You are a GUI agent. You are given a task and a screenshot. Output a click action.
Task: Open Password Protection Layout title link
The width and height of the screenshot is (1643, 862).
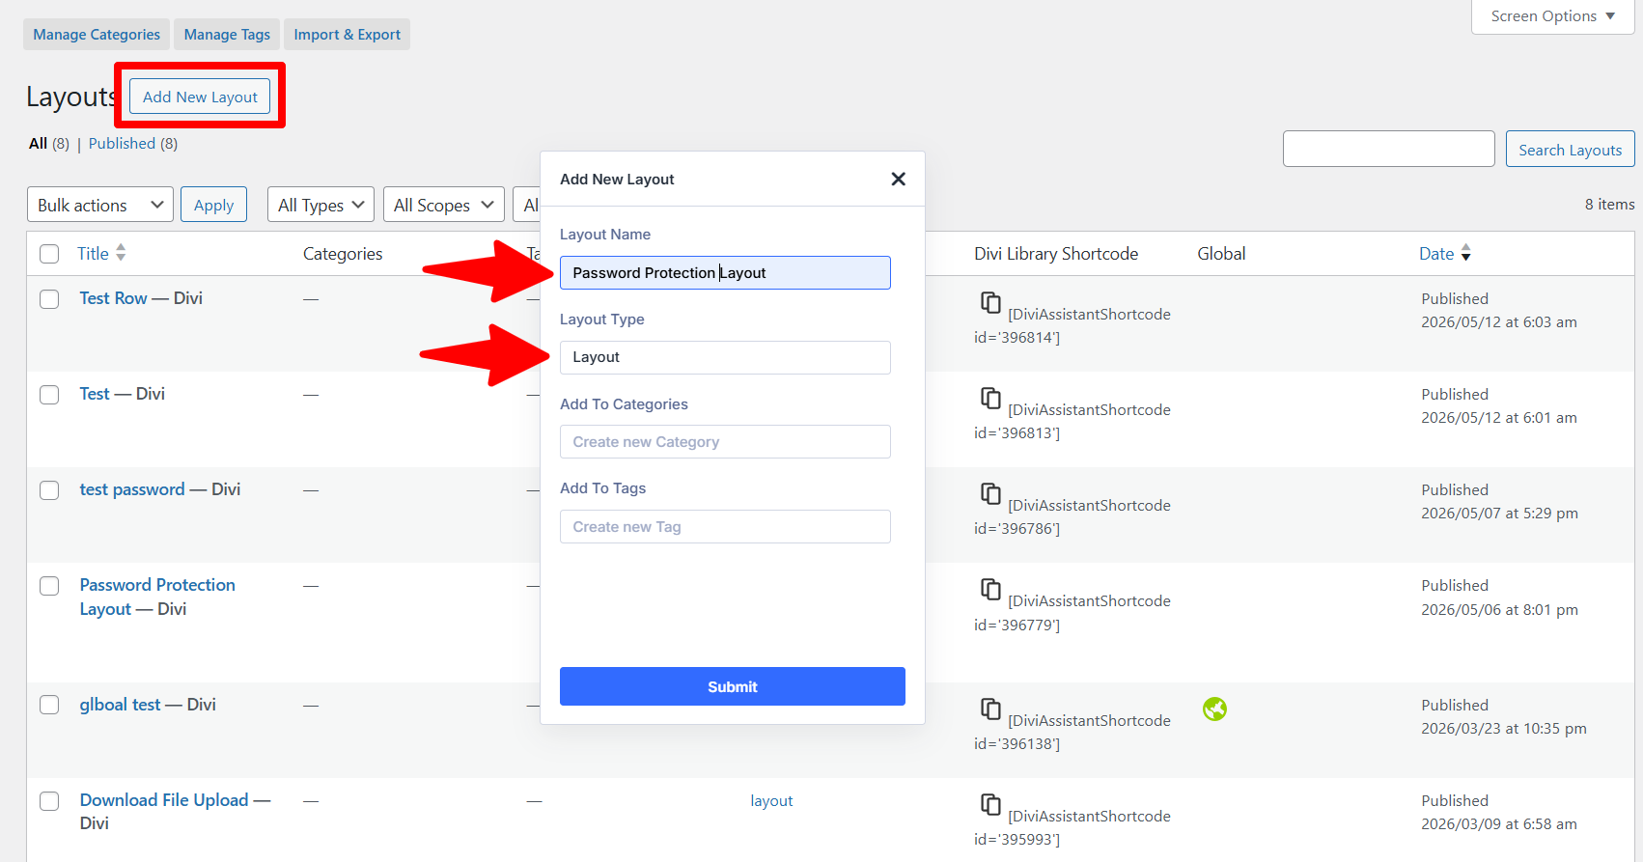point(157,597)
